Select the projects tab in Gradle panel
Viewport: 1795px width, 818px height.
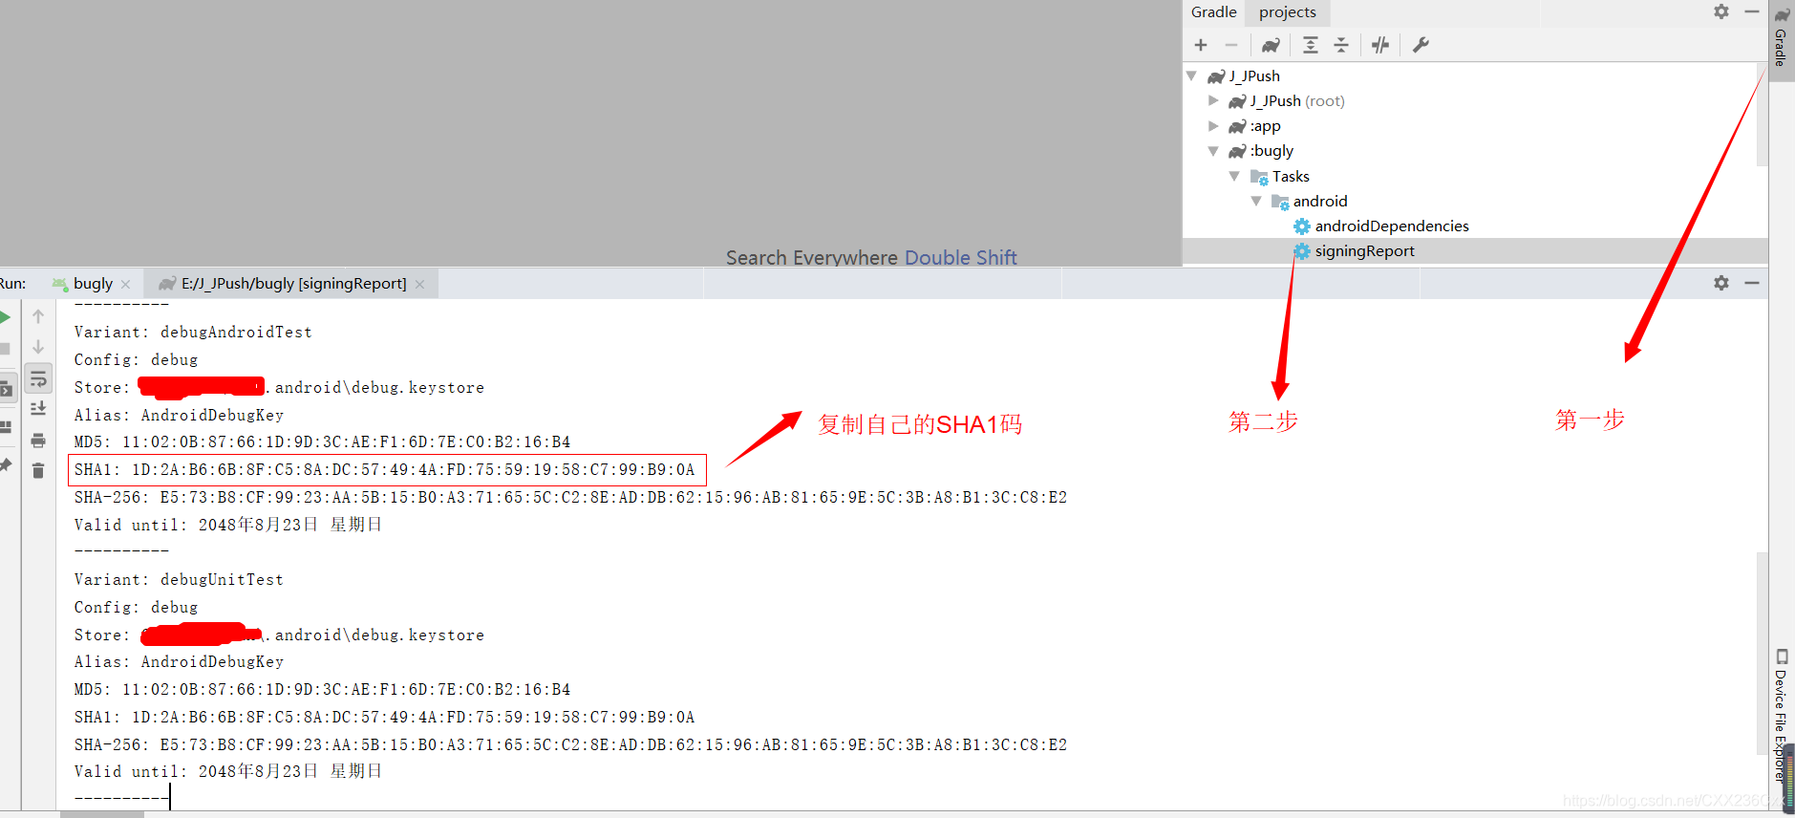(1287, 11)
